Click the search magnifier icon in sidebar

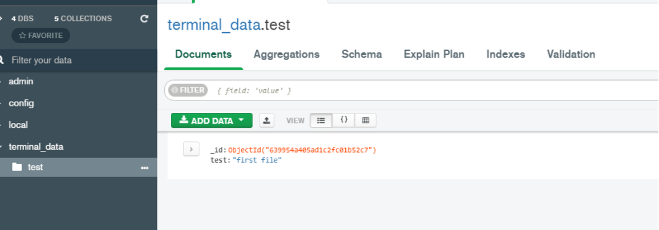coord(1,60)
